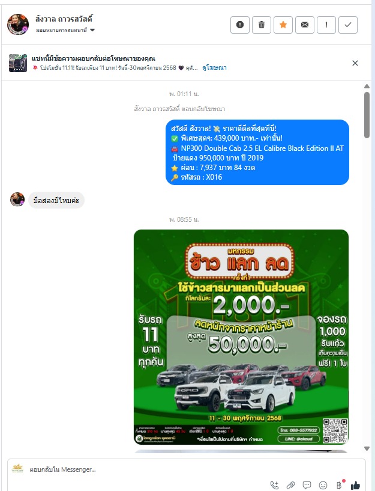The height and width of the screenshot is (491, 375).
Task: Delete conversation using the trash icon
Action: (x=261, y=25)
